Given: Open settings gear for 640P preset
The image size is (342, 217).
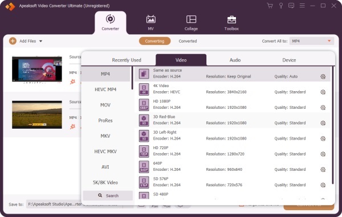Looking at the screenshot, I should tap(323, 169).
